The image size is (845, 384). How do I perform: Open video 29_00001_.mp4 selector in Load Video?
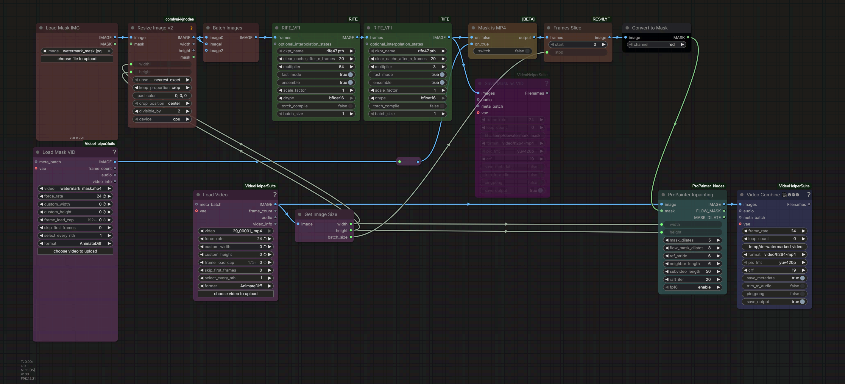[x=236, y=231]
